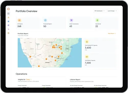Viewport: 128px width, 93px height.
Task: Click the PV capacity value 3,600
Action: (x=88, y=48)
